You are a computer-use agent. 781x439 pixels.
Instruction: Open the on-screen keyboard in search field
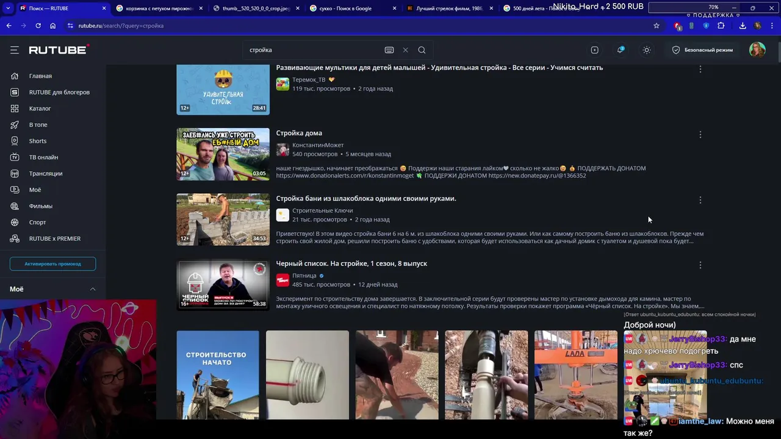pyautogui.click(x=389, y=50)
